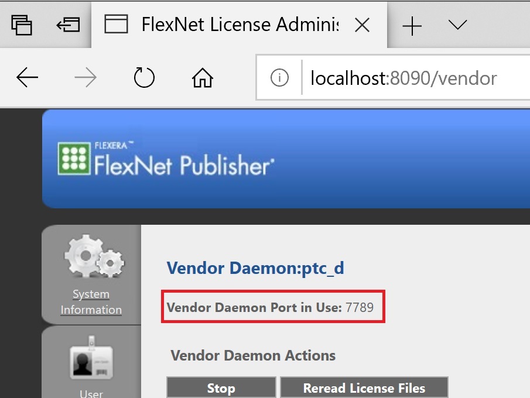Screen dimensions: 530x398
Task: Navigate back with the back arrow
Action: (28, 77)
